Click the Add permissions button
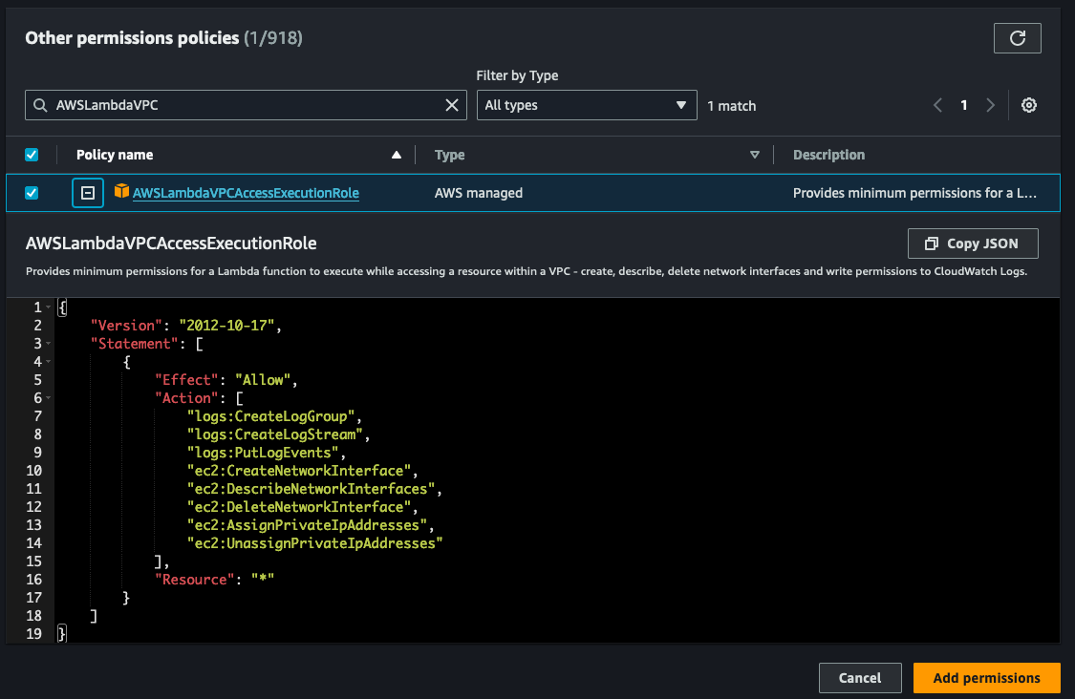Screen dimensions: 1075x699 (x=986, y=677)
